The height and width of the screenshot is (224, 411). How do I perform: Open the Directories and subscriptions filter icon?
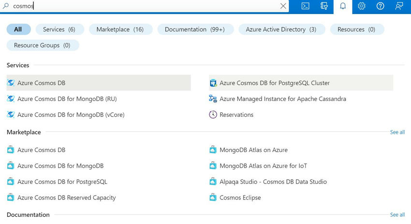[x=324, y=6]
